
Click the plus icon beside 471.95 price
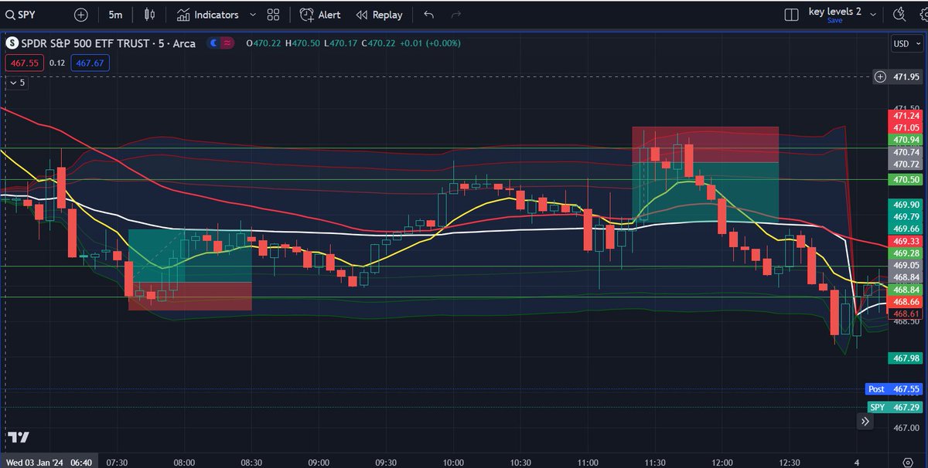point(880,76)
